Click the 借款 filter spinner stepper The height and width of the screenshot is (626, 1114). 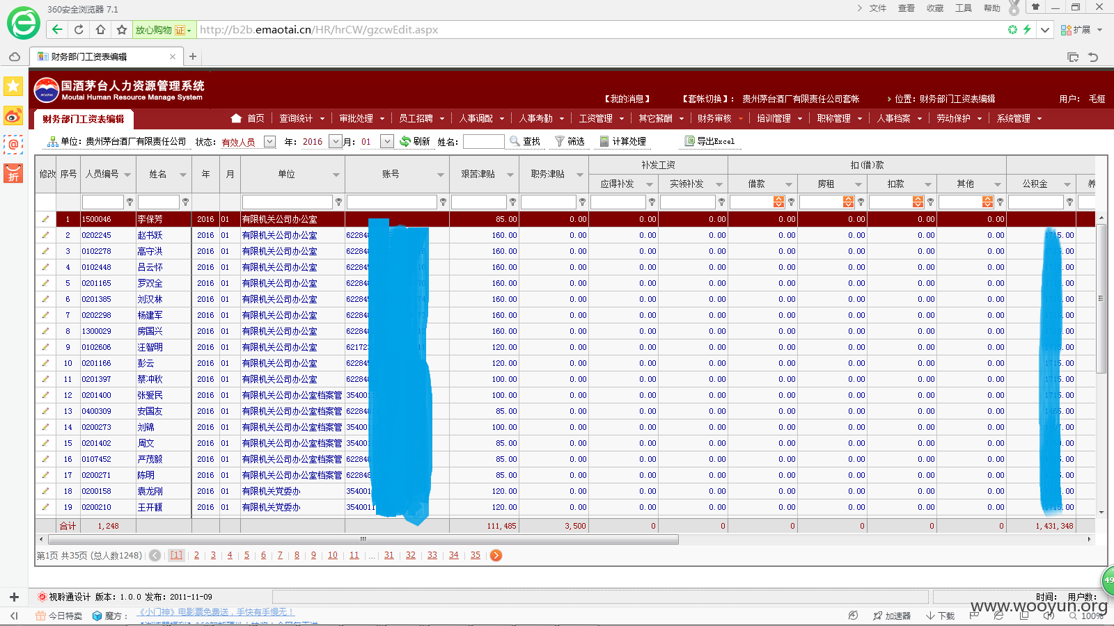tap(778, 202)
